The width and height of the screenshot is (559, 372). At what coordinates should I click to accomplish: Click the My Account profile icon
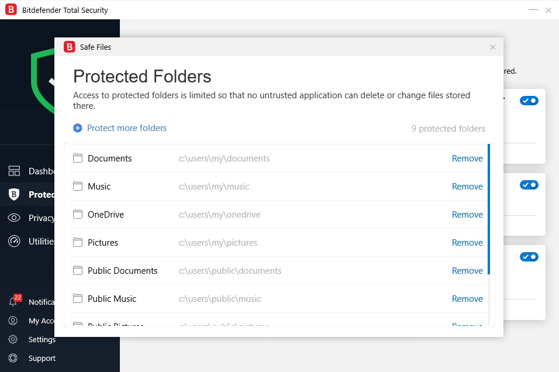13,321
